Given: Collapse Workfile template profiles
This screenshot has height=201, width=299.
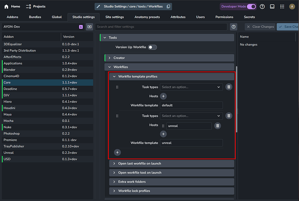Looking at the screenshot, I should click(x=172, y=77).
